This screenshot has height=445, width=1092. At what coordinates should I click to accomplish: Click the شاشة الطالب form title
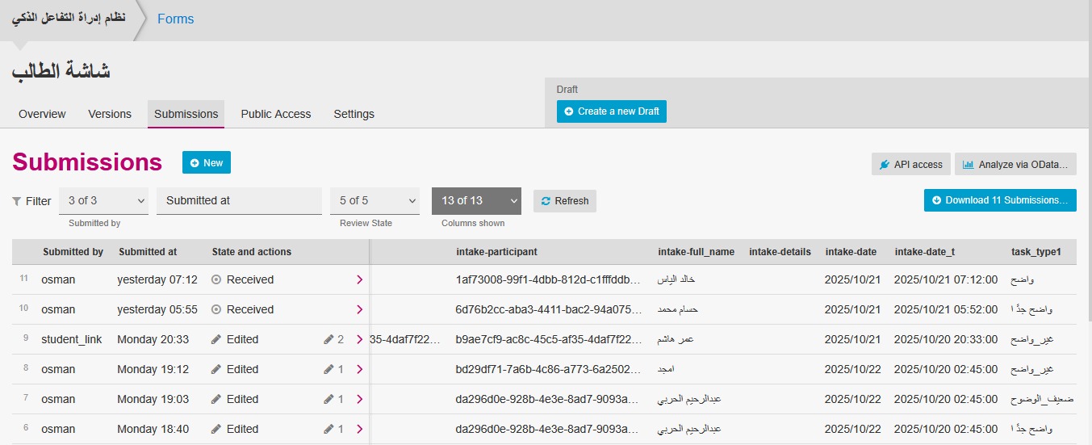[x=61, y=71]
